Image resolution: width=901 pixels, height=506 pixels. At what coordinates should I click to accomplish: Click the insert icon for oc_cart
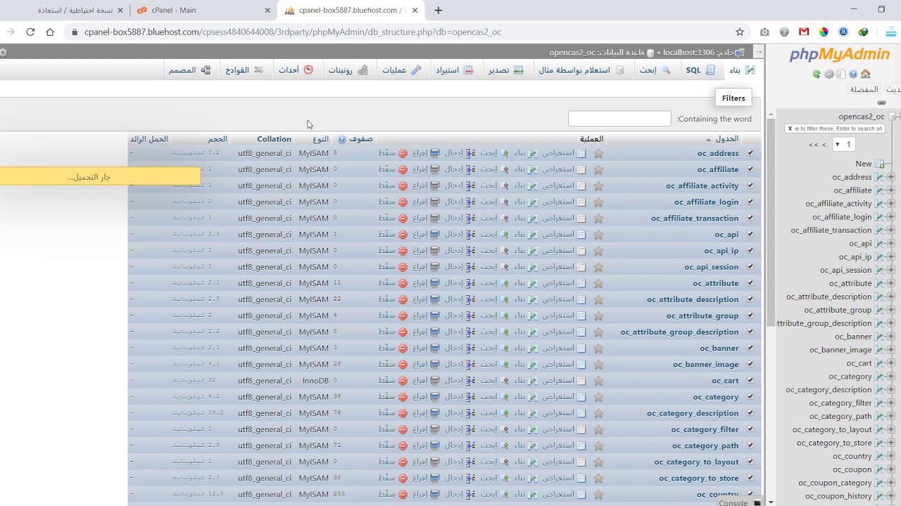pyautogui.click(x=470, y=380)
